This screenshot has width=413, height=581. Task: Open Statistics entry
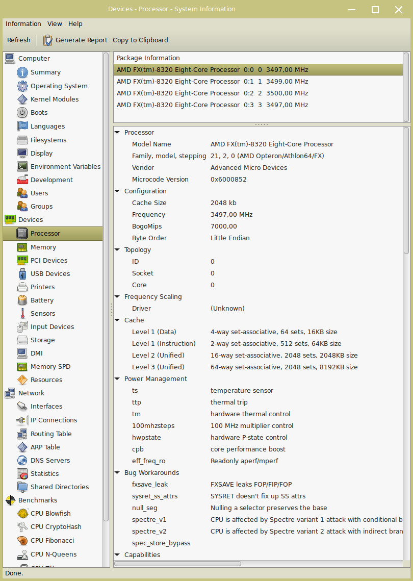(x=44, y=474)
